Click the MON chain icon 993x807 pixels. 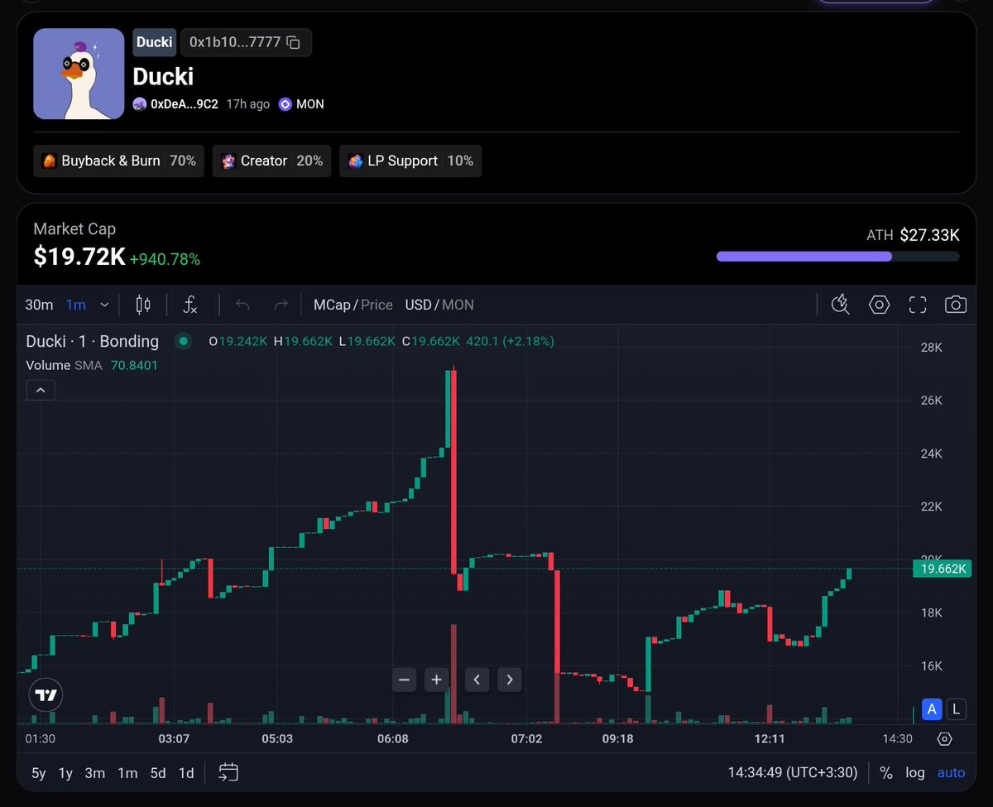point(285,104)
